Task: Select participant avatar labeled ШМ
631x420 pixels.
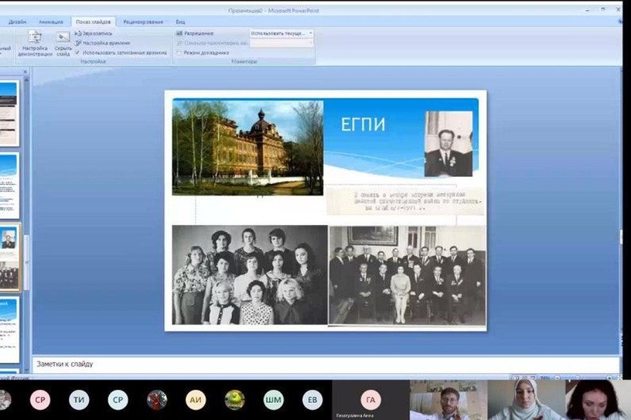Action: (x=273, y=400)
